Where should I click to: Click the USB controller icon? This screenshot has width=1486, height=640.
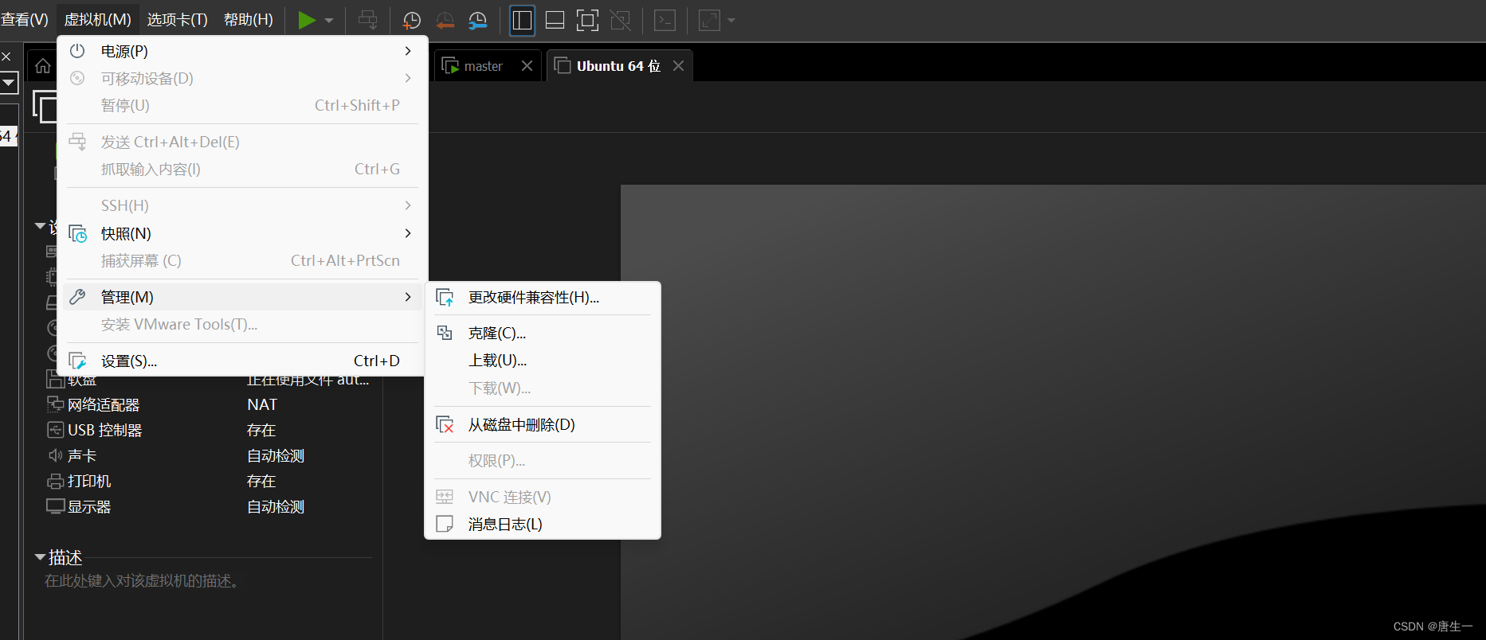click(55, 430)
